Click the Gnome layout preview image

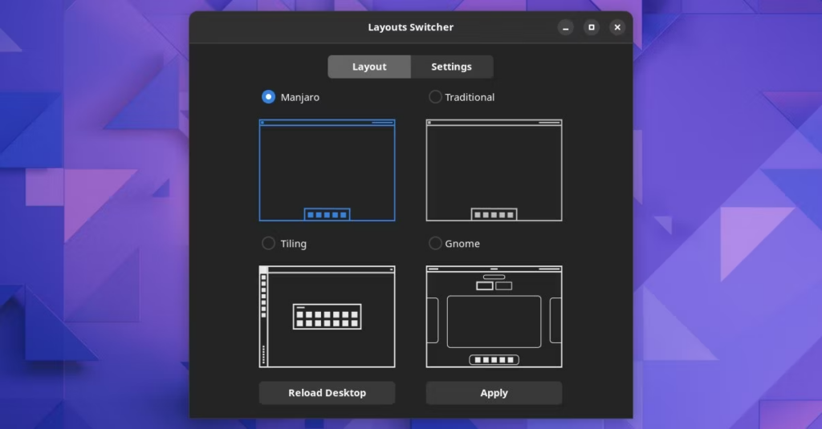pos(494,317)
